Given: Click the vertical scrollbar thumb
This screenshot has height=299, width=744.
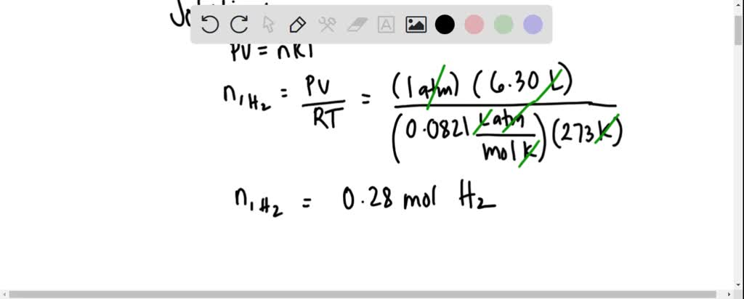Looking at the screenshot, I should (x=739, y=29).
